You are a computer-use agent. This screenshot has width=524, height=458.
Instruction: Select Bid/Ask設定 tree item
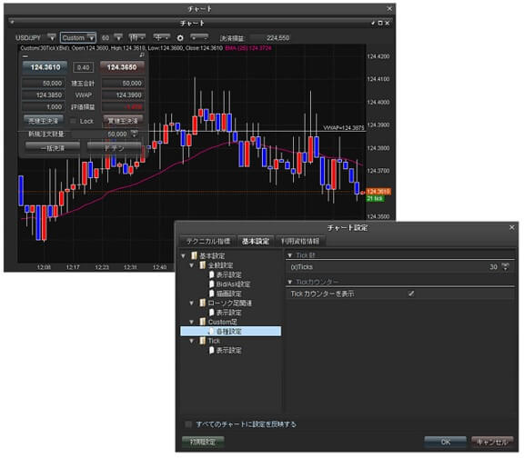[x=233, y=284]
